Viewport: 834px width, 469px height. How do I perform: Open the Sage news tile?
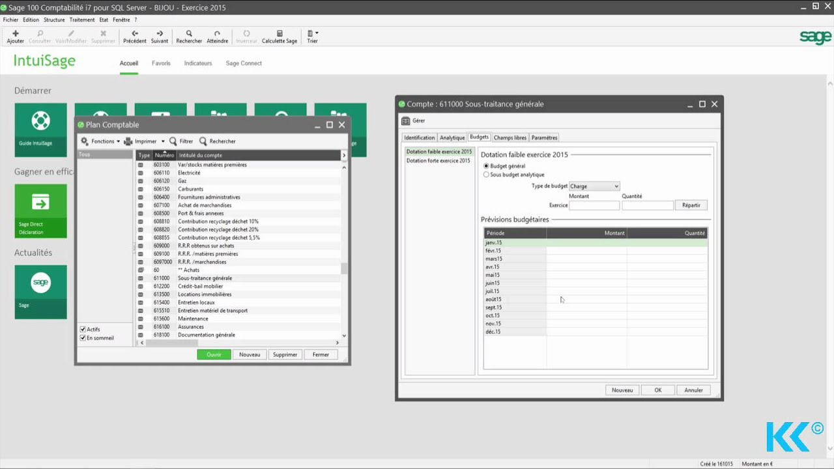coord(40,291)
